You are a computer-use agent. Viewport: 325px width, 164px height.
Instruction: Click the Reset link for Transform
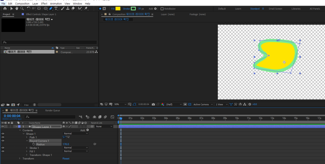point(66,158)
